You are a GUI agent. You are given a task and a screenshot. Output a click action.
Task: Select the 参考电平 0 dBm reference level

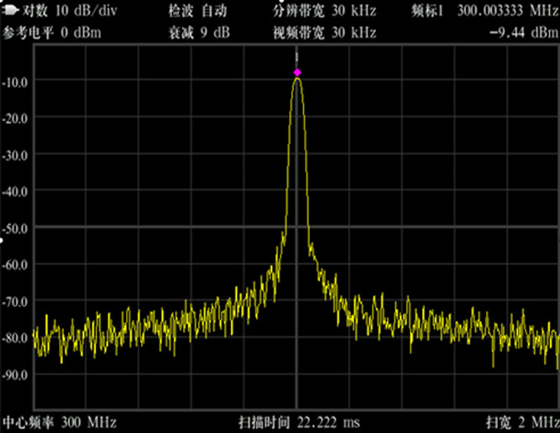click(52, 33)
